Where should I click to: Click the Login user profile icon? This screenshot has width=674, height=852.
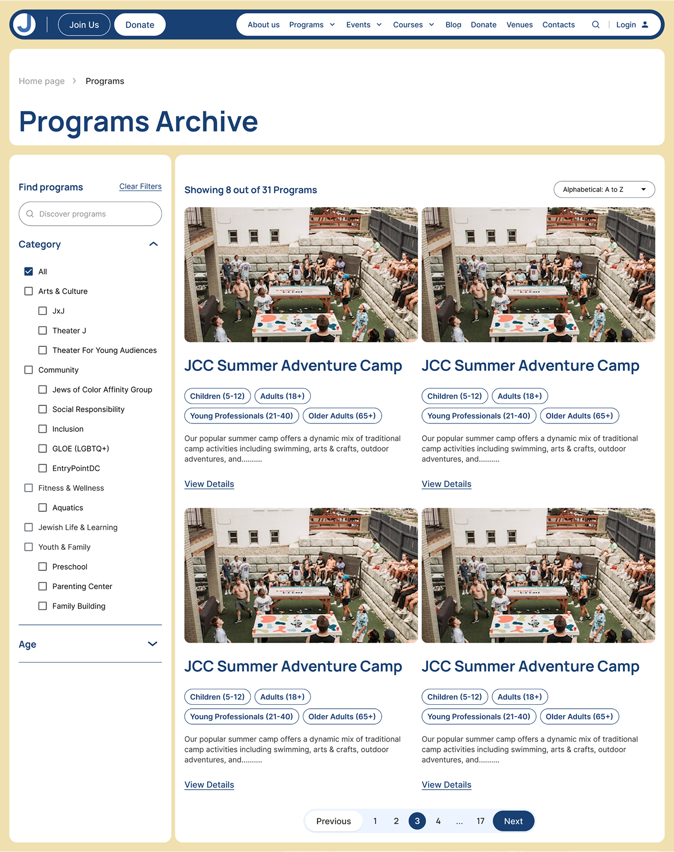[645, 25]
